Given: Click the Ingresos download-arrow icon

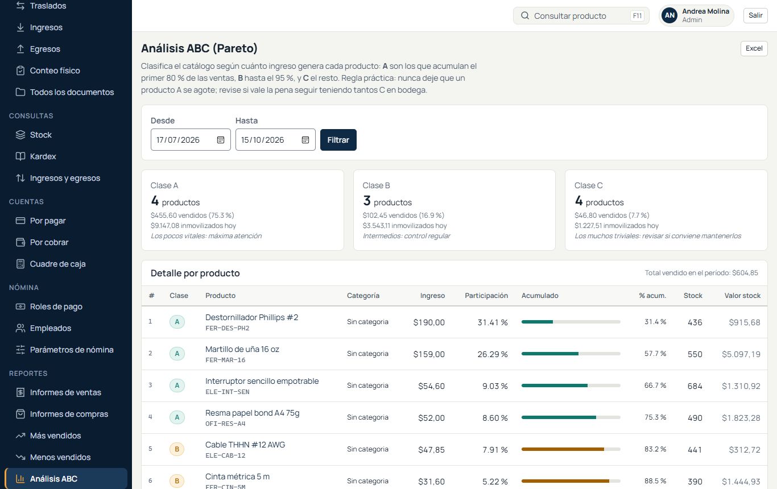Looking at the screenshot, I should pos(20,27).
